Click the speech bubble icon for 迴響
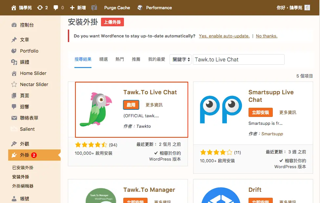This screenshot has width=320, height=203. (x=14, y=106)
